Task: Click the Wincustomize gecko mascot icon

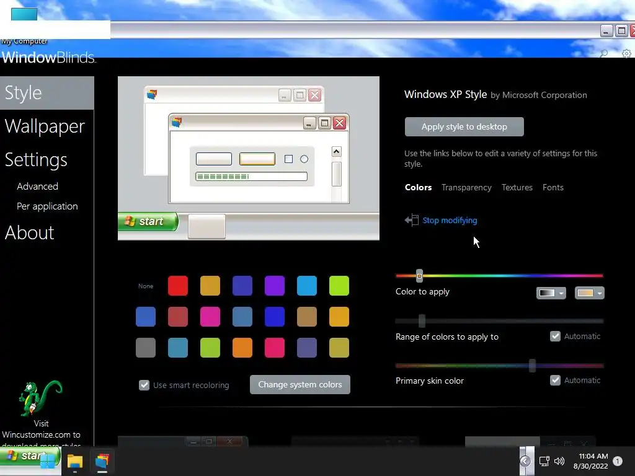Action: pyautogui.click(x=40, y=399)
